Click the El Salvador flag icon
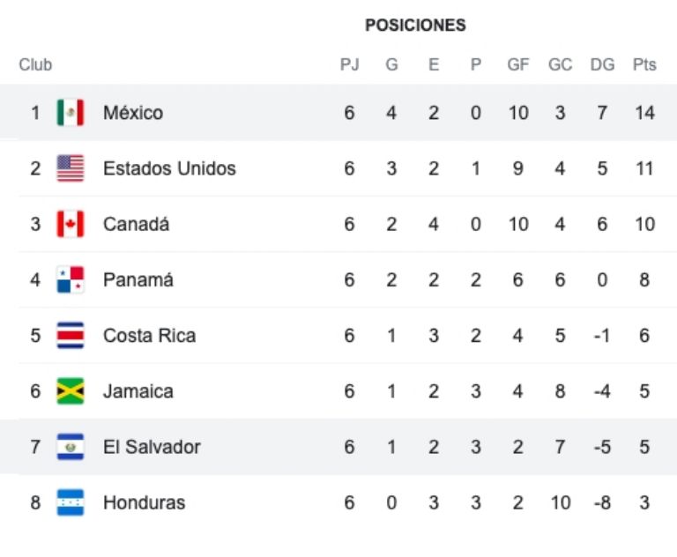Viewport: 677px width, 557px height. (x=71, y=447)
